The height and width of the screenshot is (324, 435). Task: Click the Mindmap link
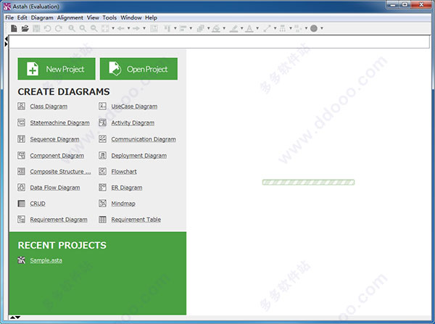coord(123,204)
